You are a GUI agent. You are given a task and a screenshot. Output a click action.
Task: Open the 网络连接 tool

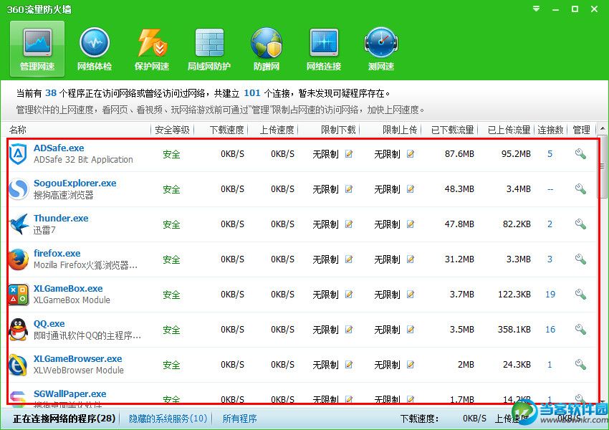pos(324,49)
